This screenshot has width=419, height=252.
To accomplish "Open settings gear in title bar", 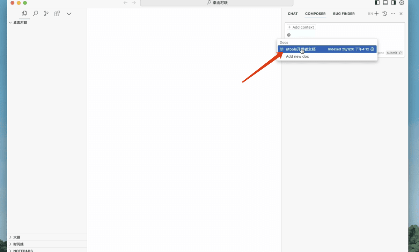I will (402, 3).
